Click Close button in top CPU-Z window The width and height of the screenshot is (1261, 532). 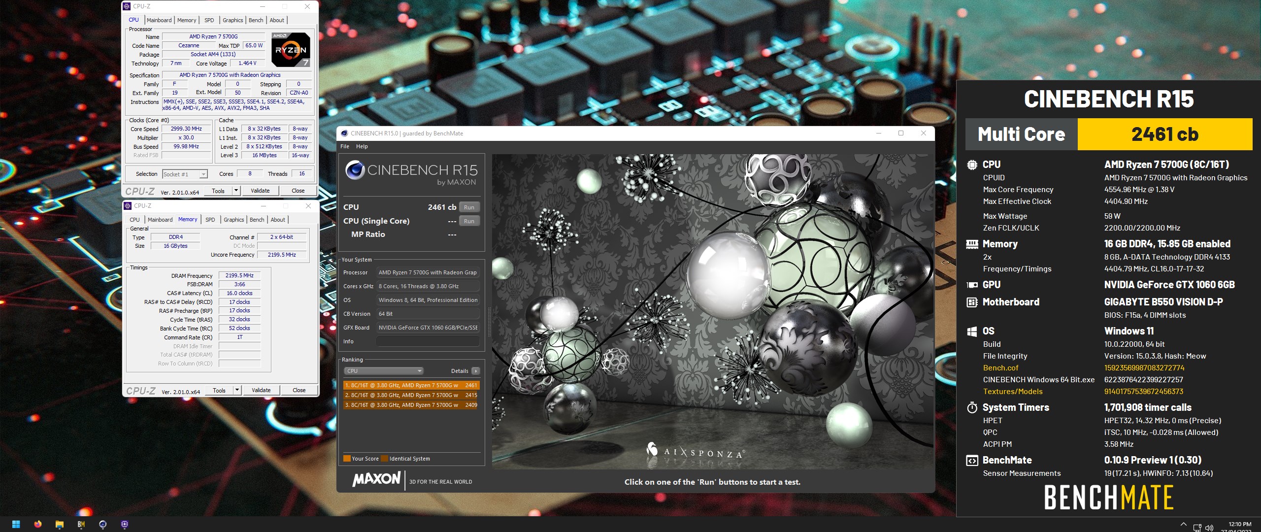(298, 191)
